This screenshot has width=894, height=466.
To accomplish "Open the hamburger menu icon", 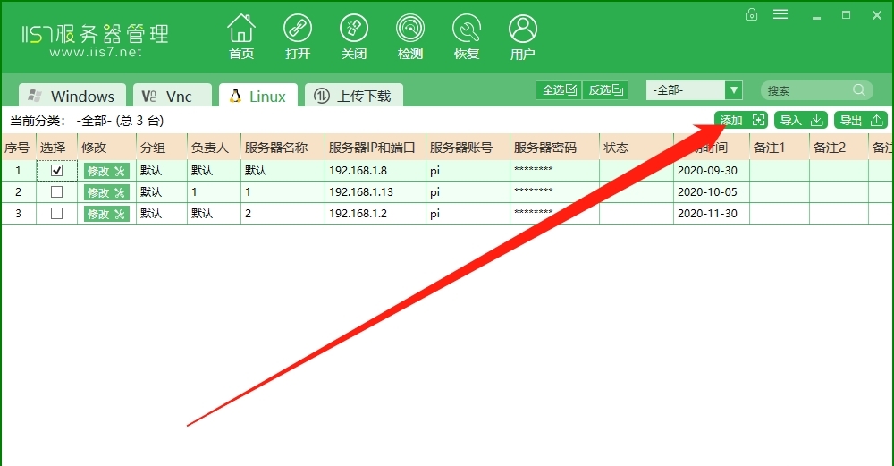I will point(780,14).
